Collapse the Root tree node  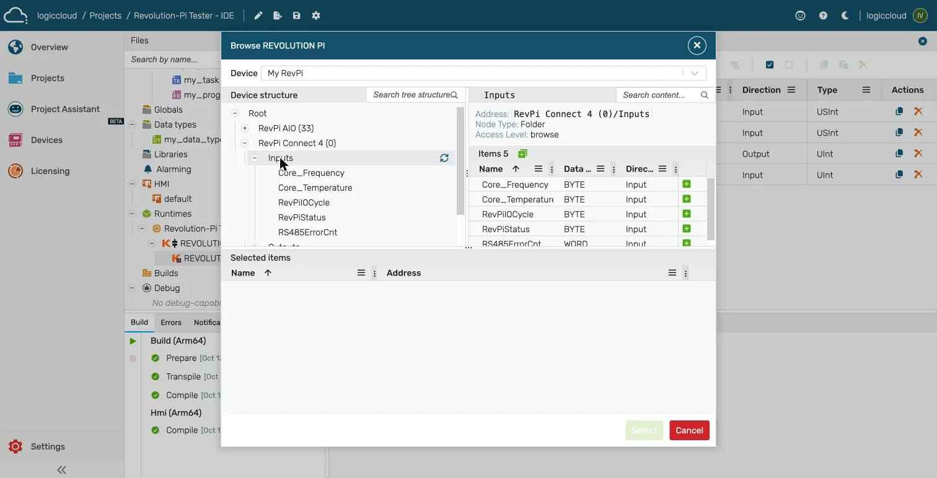(235, 113)
